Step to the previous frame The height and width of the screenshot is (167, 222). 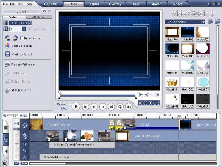pyautogui.click(x=94, y=107)
